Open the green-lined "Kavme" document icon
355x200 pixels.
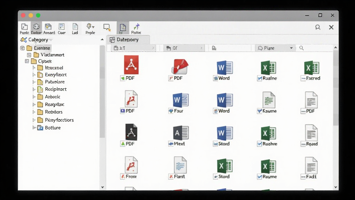269,100
